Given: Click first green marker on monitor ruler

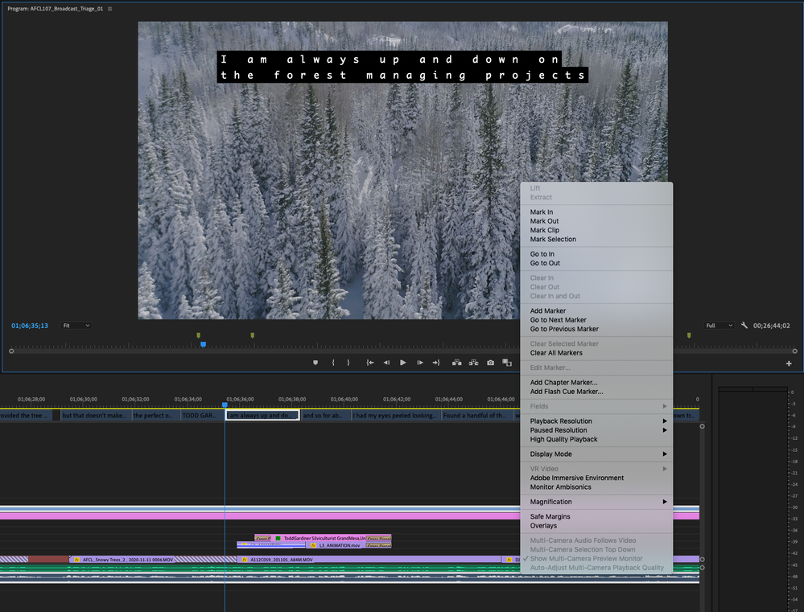Looking at the screenshot, I should 199,335.
